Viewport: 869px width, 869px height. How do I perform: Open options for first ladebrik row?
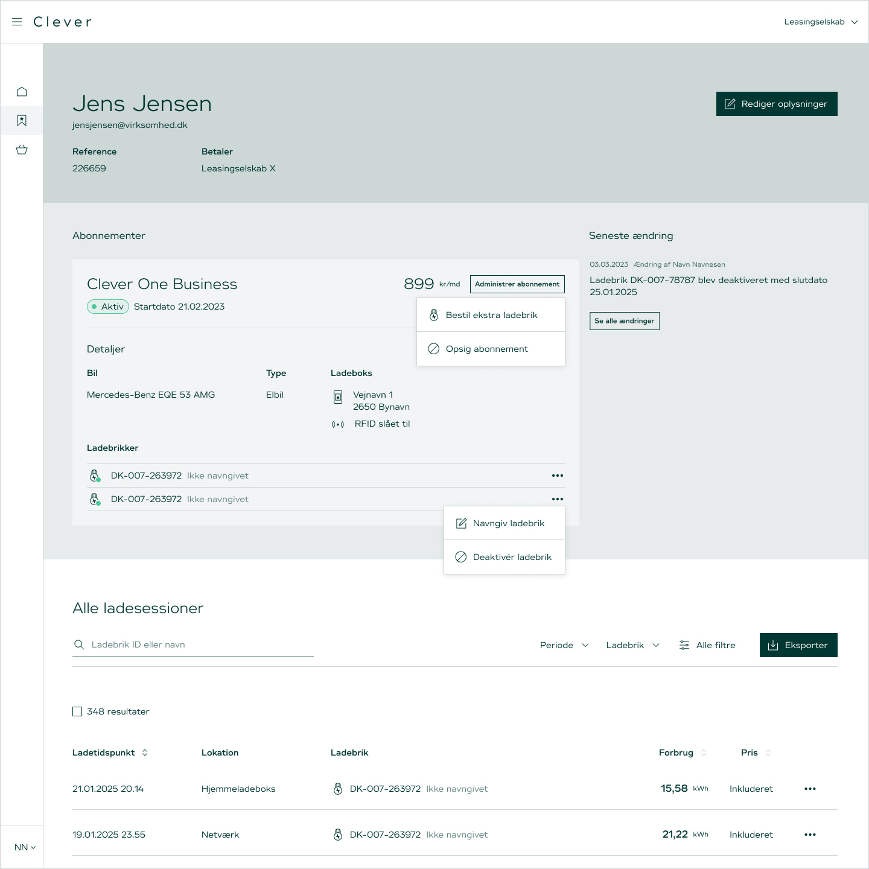click(x=557, y=476)
